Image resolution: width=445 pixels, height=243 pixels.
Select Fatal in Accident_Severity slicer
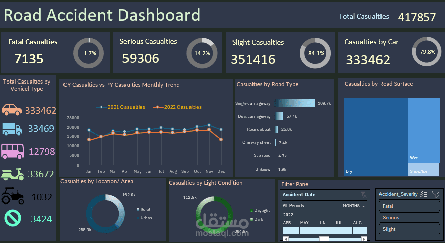[x=409, y=206]
